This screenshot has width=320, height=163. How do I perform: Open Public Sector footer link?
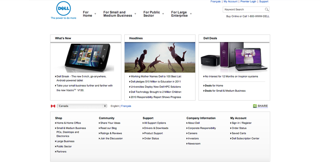click(64, 146)
